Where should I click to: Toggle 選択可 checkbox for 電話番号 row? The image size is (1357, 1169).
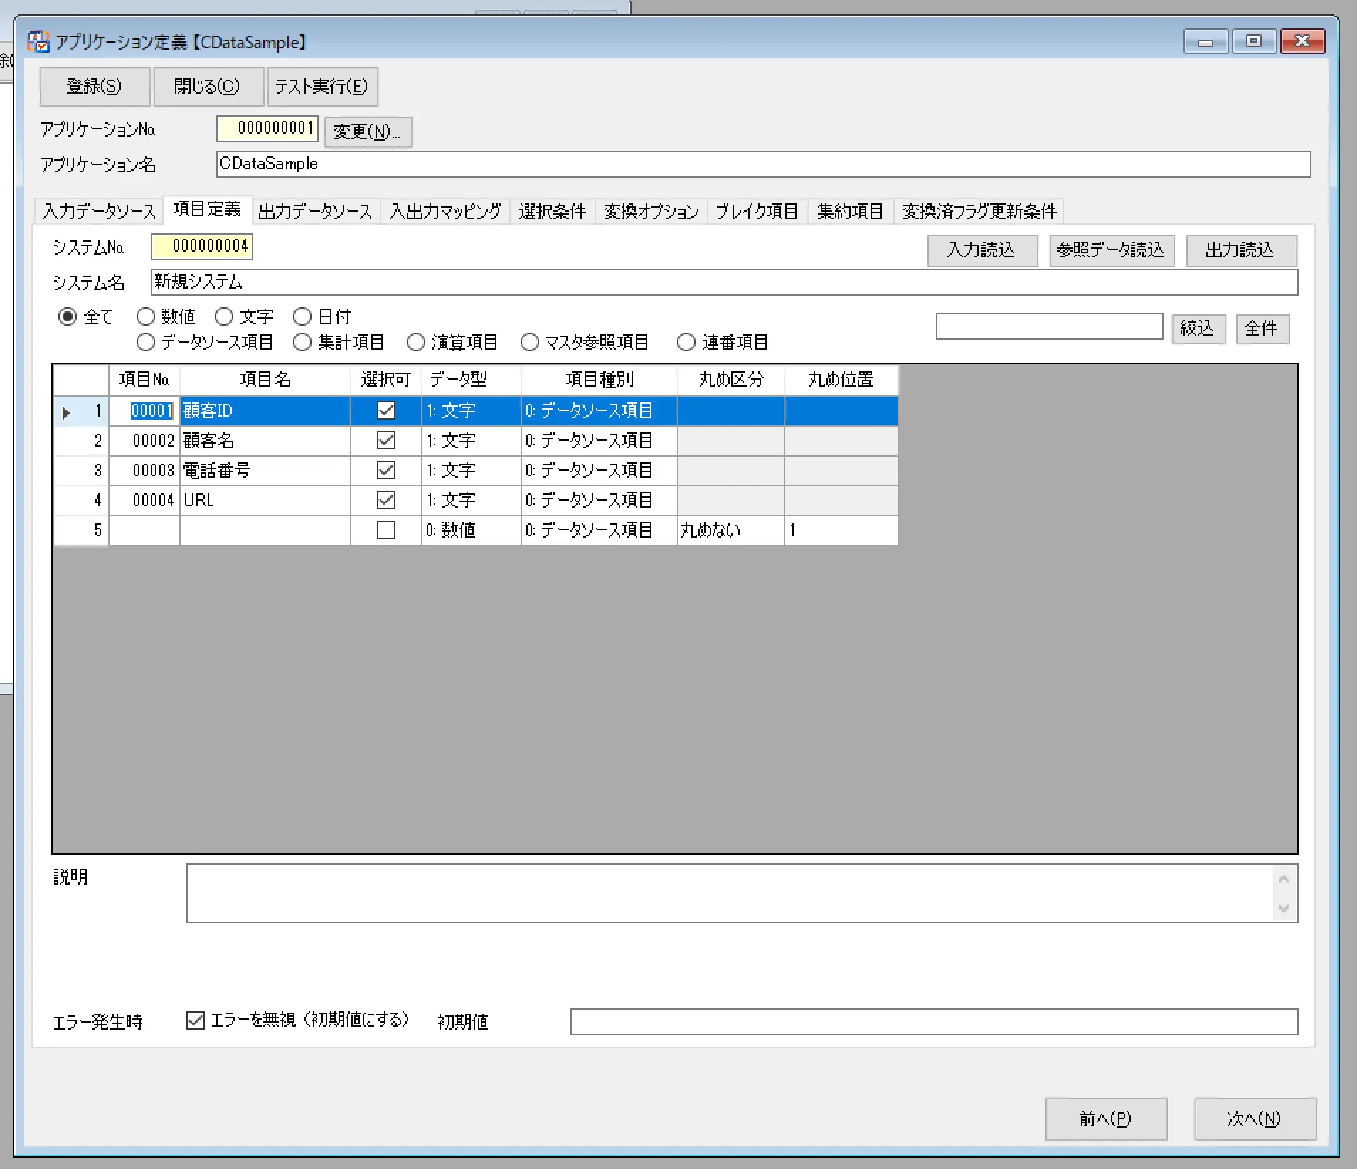386,470
